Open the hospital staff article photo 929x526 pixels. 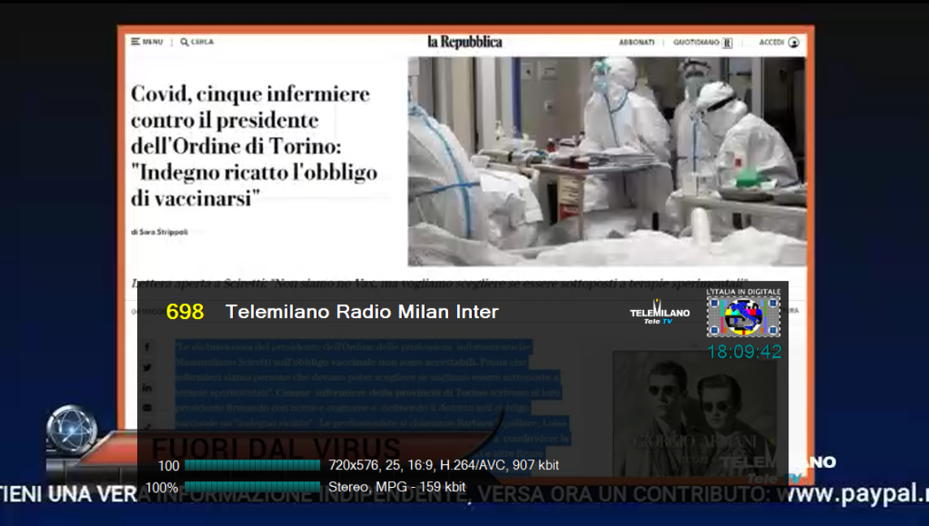pos(607,161)
